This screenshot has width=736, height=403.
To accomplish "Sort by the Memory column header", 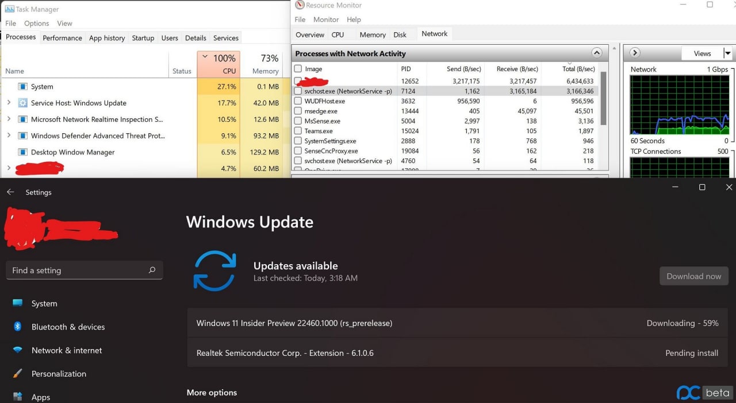I will click(x=265, y=64).
